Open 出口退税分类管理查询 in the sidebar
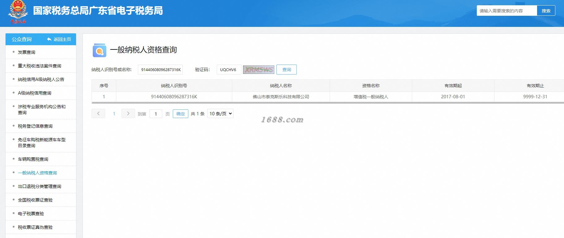Image resolution: width=564 pixels, height=238 pixels. point(40,186)
